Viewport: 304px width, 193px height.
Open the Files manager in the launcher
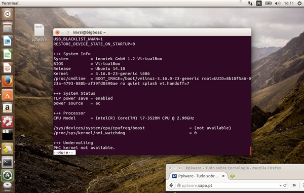click(8, 27)
